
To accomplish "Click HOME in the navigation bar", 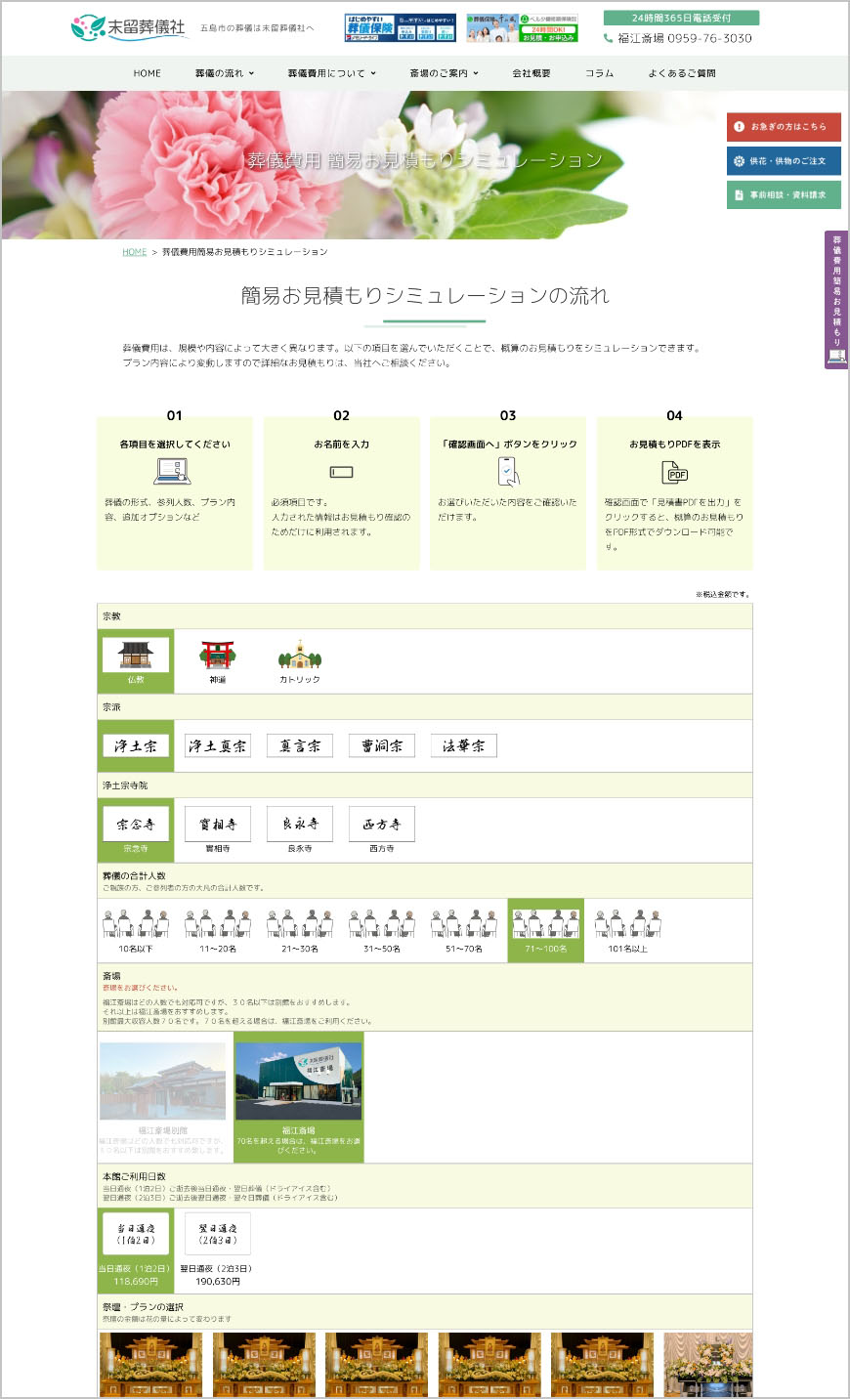I will (148, 72).
